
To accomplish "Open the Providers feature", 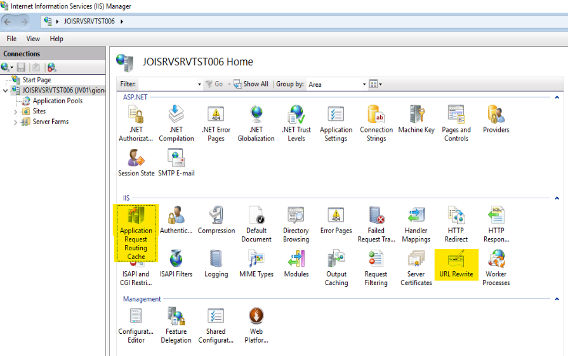I will pyautogui.click(x=496, y=119).
